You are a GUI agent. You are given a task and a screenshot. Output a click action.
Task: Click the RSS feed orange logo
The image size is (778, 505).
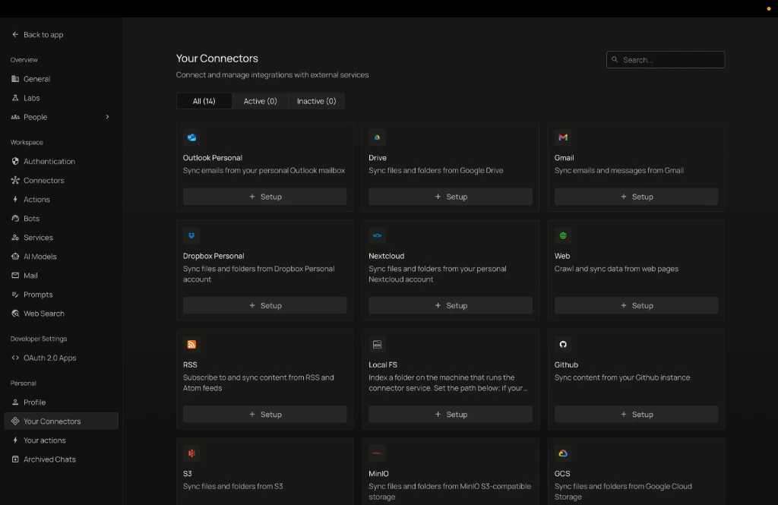coord(191,344)
